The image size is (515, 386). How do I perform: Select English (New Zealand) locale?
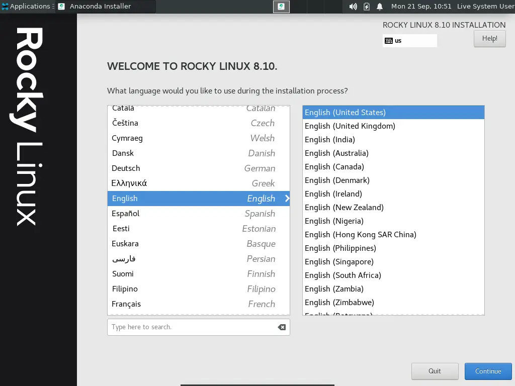[x=393, y=208]
